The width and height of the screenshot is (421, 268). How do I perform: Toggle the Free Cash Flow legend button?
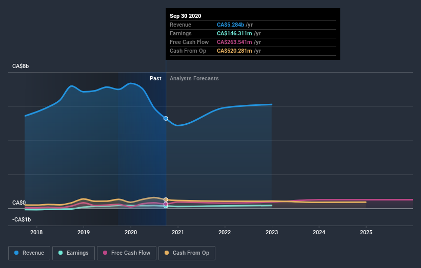[127, 253]
